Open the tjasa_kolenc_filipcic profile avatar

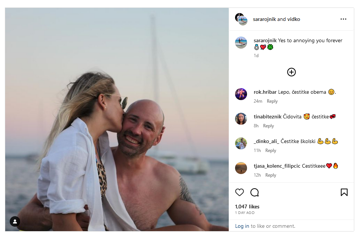[241, 168]
